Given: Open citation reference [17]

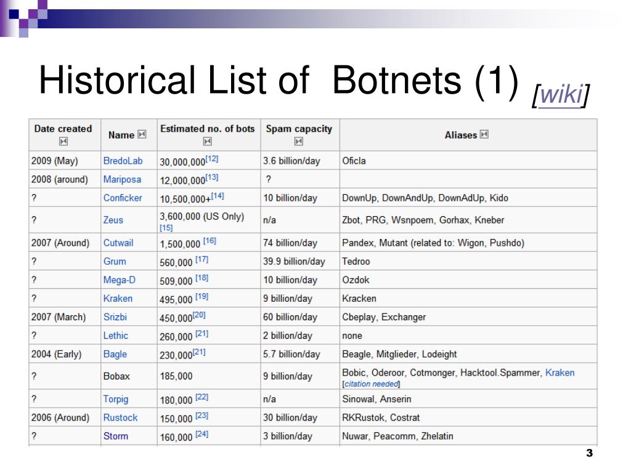Looking at the screenshot, I should [x=202, y=259].
